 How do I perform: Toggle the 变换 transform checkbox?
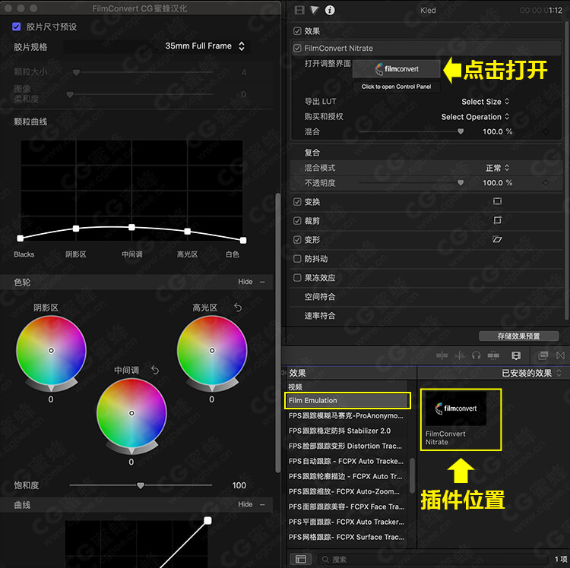(297, 202)
